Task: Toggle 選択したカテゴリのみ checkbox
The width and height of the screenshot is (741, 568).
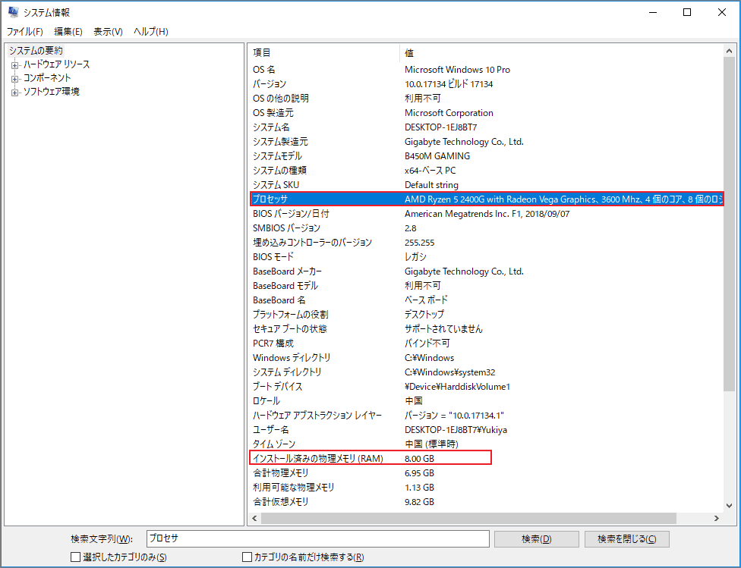Action: tap(75, 557)
